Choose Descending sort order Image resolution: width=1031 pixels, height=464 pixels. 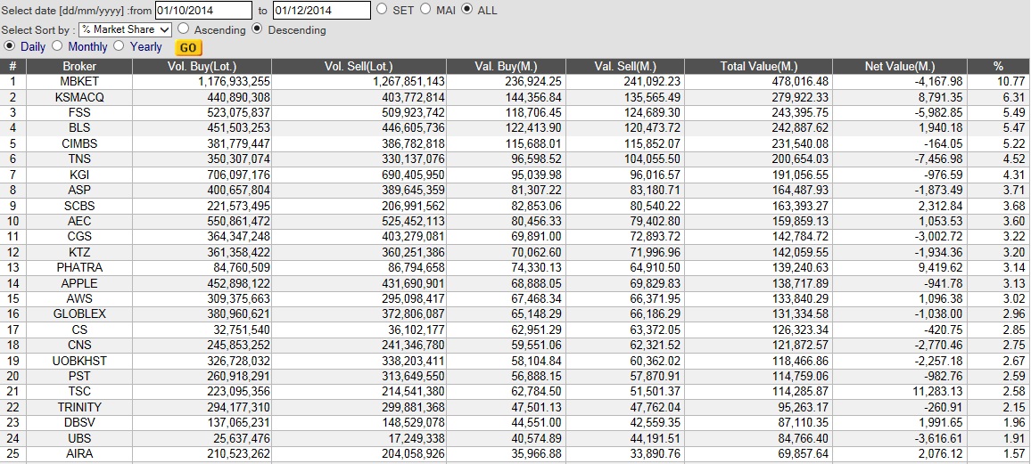pos(257,28)
